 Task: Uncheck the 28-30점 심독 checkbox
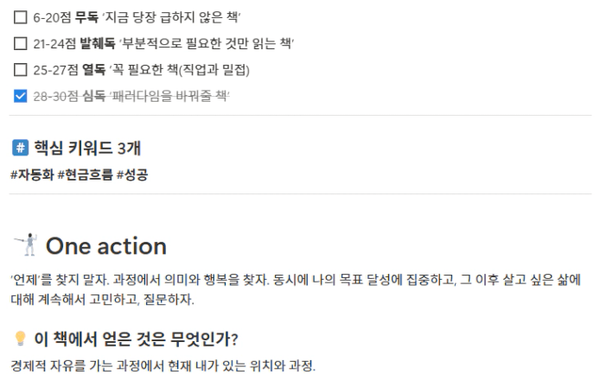(x=20, y=96)
